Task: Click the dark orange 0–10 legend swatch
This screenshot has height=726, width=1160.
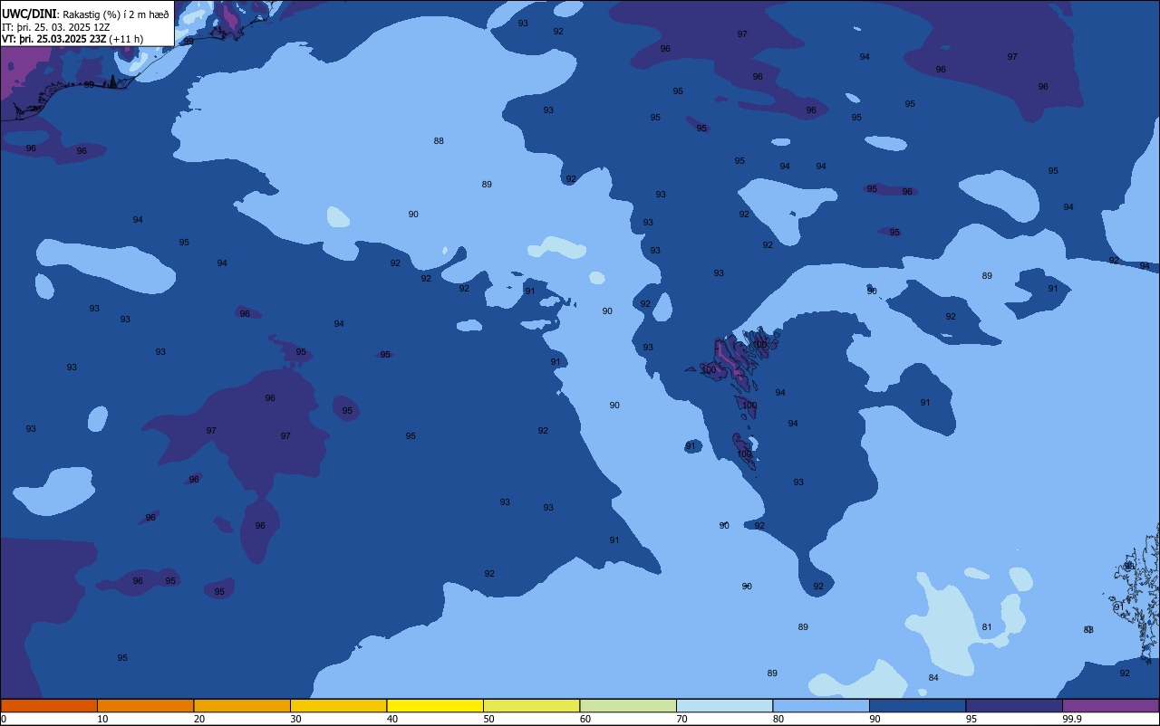Action: point(49,705)
